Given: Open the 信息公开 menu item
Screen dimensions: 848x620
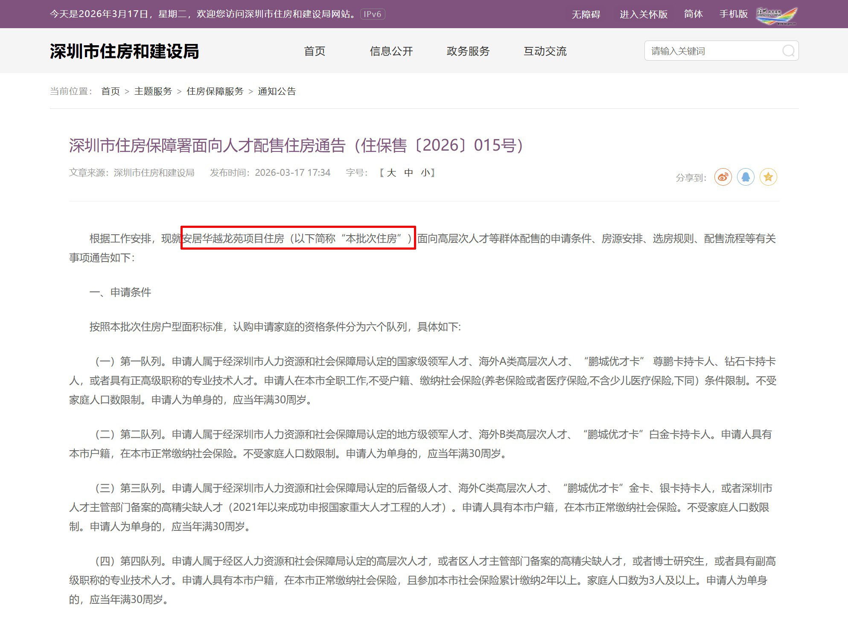Looking at the screenshot, I should point(391,51).
